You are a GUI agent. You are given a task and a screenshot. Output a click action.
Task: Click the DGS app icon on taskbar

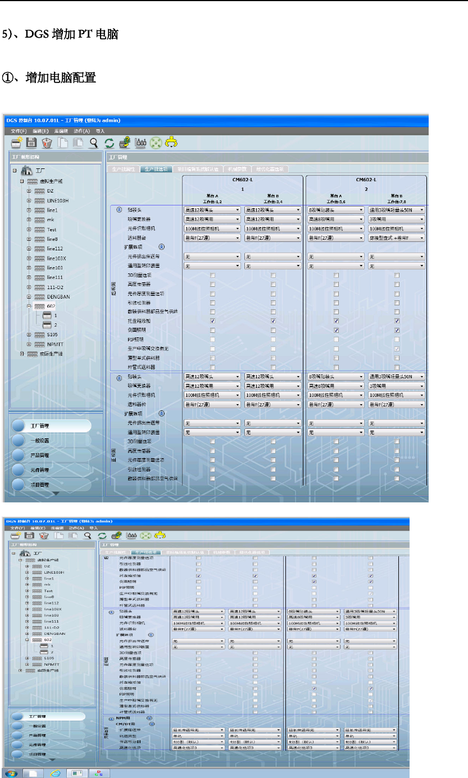99,773
